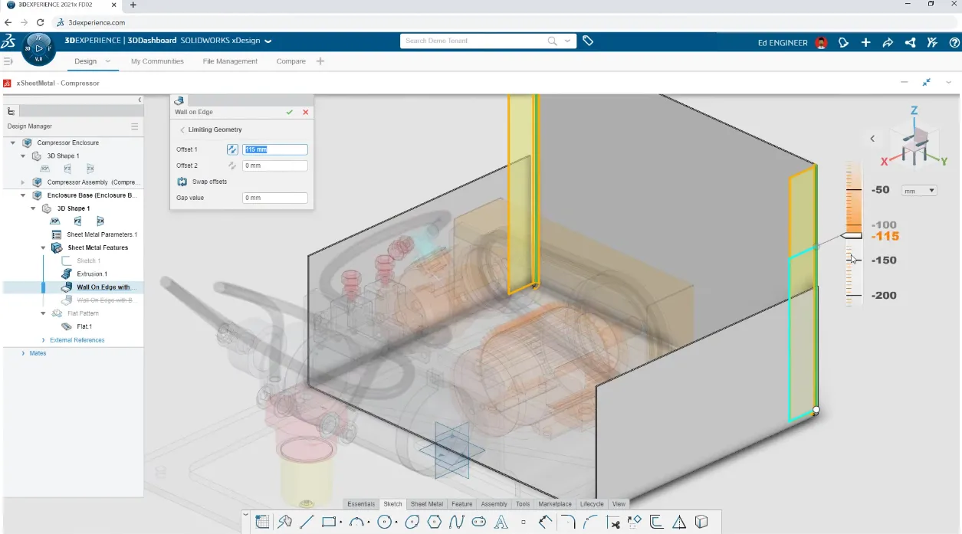
Task: Pick the Slot sketch tool
Action: tap(480, 522)
